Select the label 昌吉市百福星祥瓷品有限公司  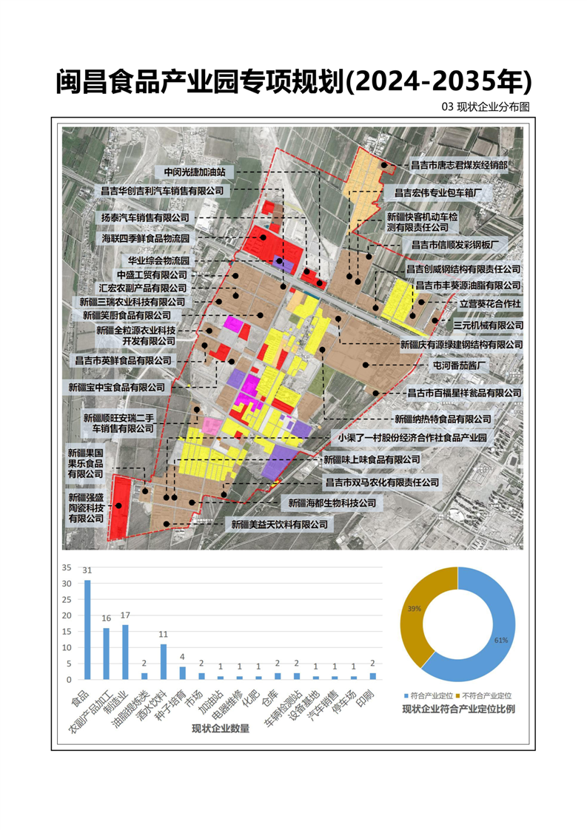[x=464, y=394]
